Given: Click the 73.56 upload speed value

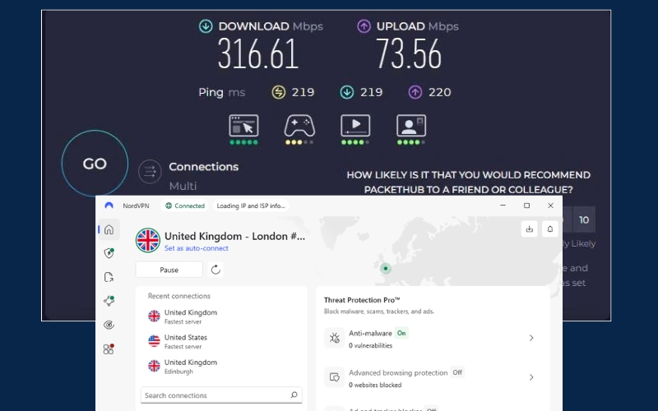Looking at the screenshot, I should tap(409, 53).
